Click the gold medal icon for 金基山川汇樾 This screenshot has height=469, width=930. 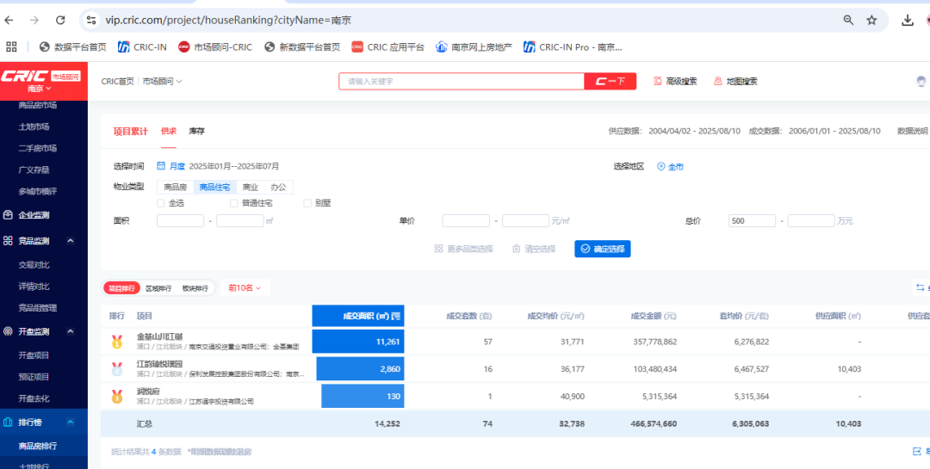pos(116,342)
